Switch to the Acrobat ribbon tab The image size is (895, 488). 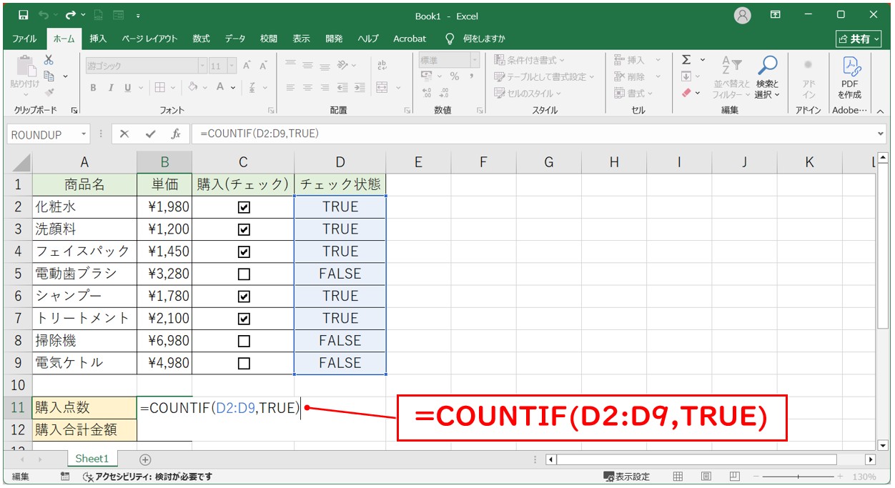tap(410, 39)
